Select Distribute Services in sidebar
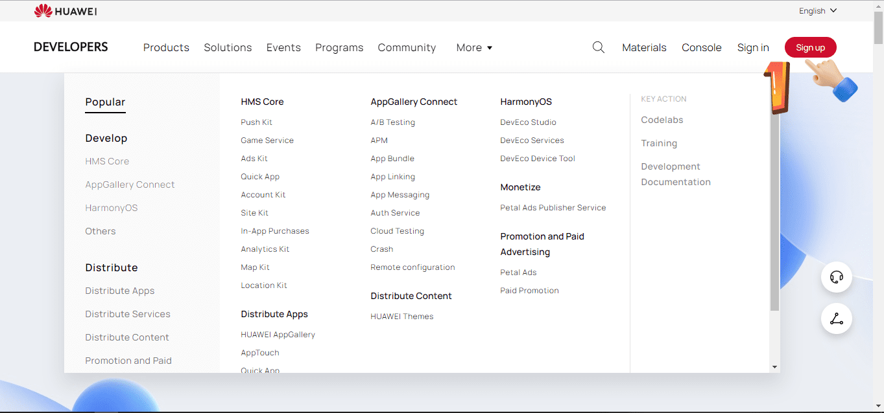884x413 pixels. coord(128,314)
